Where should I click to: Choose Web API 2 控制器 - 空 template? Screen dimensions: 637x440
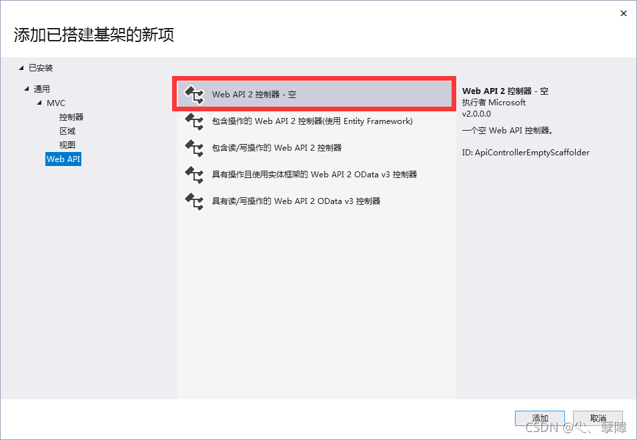click(x=314, y=95)
